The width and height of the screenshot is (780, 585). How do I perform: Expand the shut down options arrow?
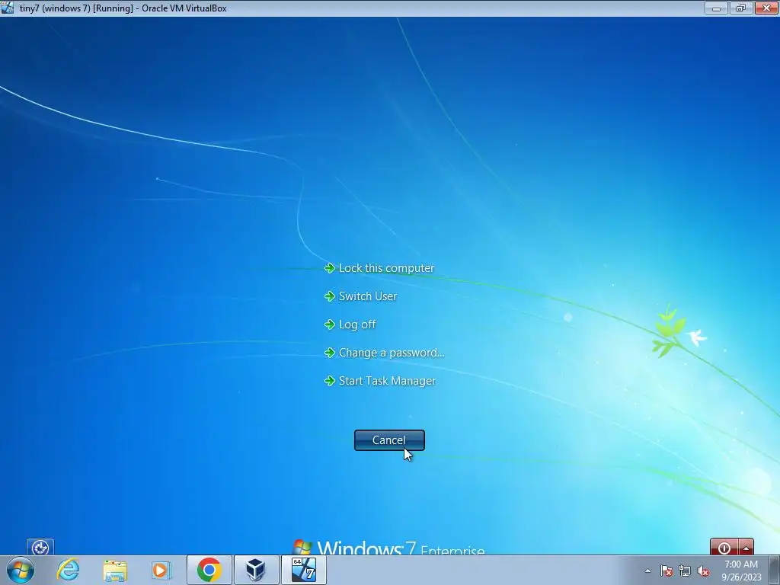pyautogui.click(x=746, y=547)
